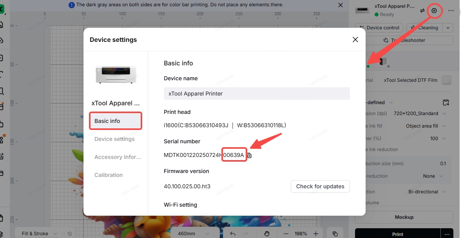Viewport: 462px width, 238px height.
Task: Click the Device name input field
Action: coord(257,94)
